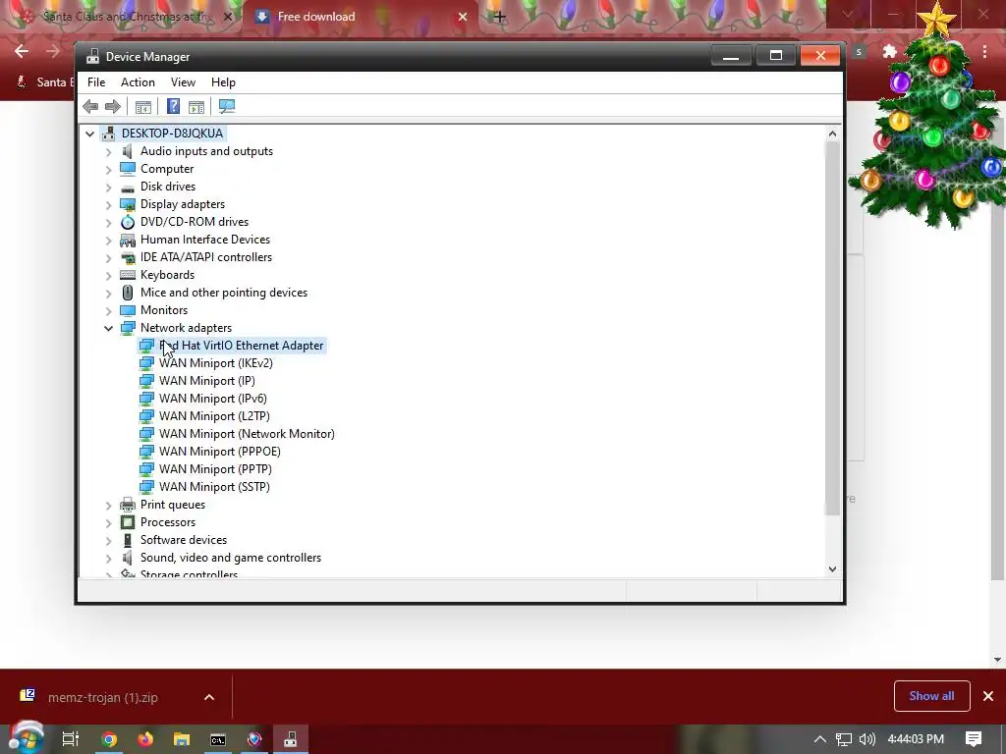
Task: Expand Sound, video and game controllers
Action: pyautogui.click(x=108, y=559)
